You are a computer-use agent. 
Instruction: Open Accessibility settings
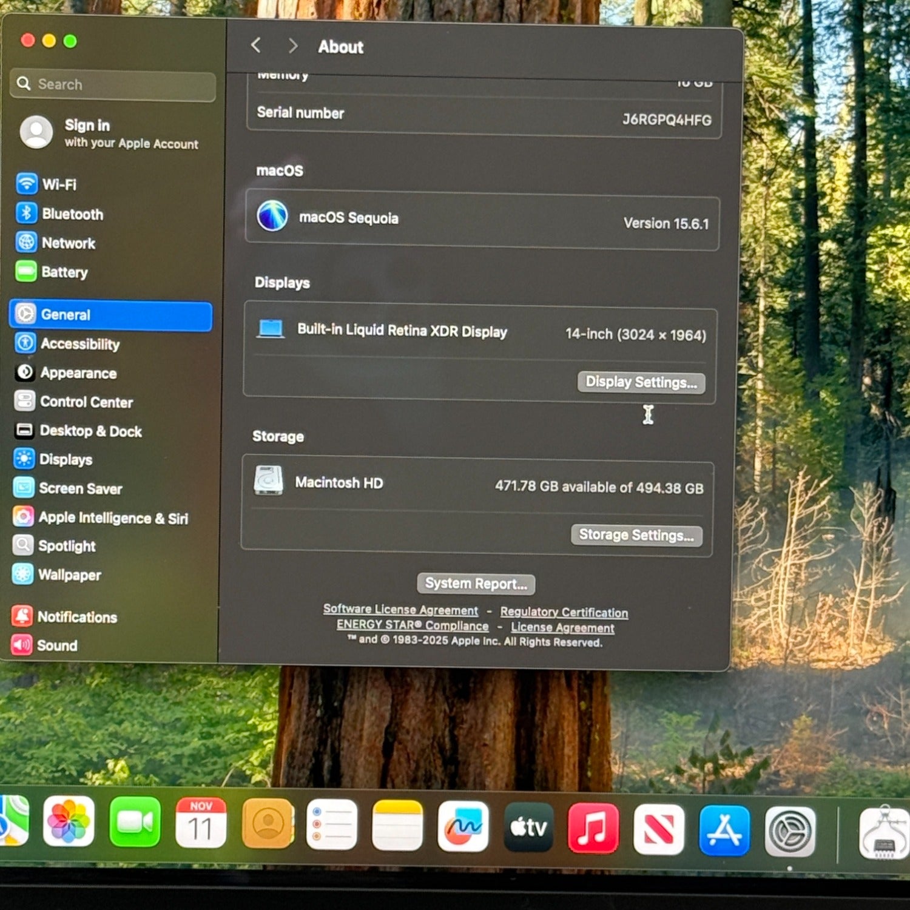coord(79,344)
